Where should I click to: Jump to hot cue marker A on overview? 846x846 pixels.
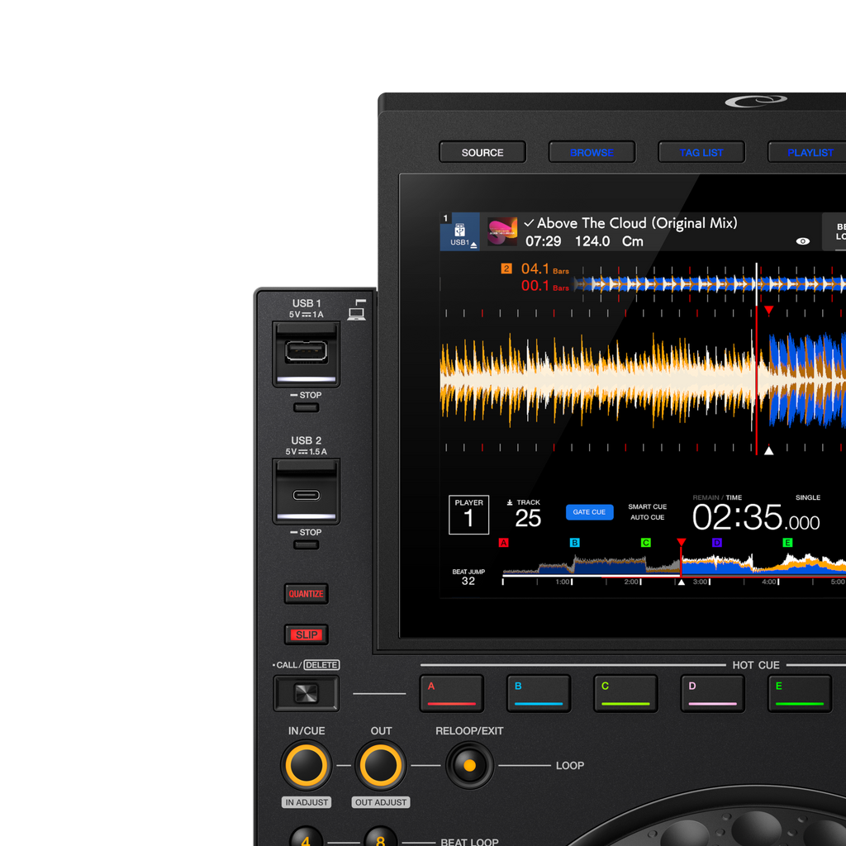tap(503, 543)
